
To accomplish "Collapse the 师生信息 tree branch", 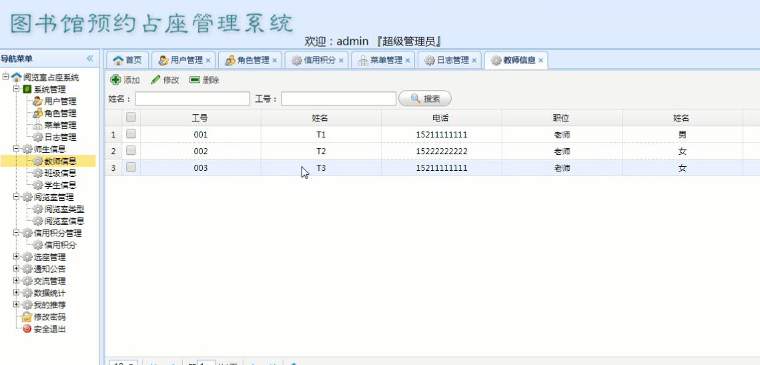I will (17, 149).
